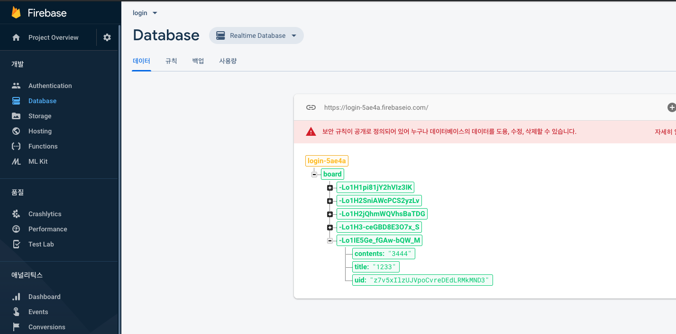
Task: Expand the -Lo1H2jQhmWQVhsBaTDG node
Action: click(329, 214)
